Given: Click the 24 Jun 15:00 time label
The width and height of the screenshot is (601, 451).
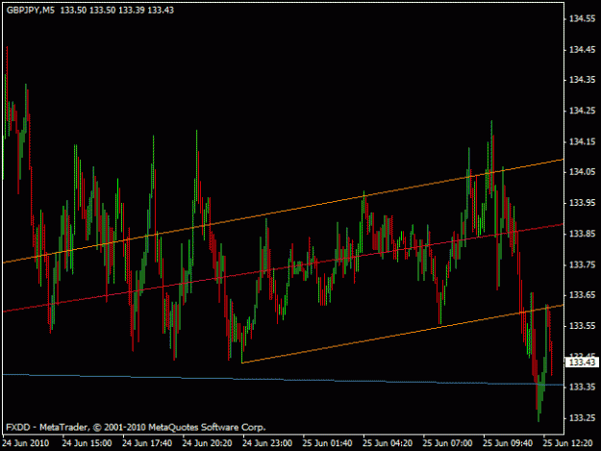Looking at the screenshot, I should tap(87, 443).
